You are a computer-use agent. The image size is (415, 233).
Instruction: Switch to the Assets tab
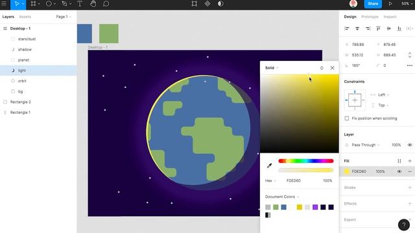tap(25, 17)
